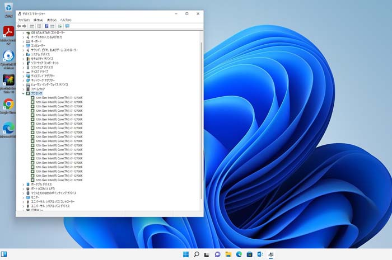392x260 pixels.
Task: Click the Device Manager title bar icon
Action: (20, 14)
